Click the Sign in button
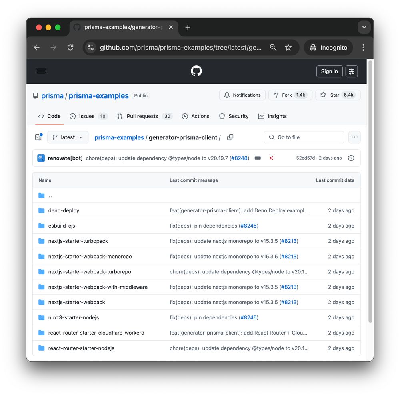 329,71
